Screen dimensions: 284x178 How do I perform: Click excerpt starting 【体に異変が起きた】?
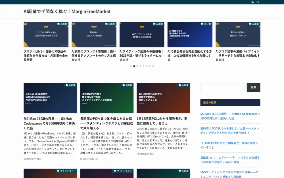(106, 143)
